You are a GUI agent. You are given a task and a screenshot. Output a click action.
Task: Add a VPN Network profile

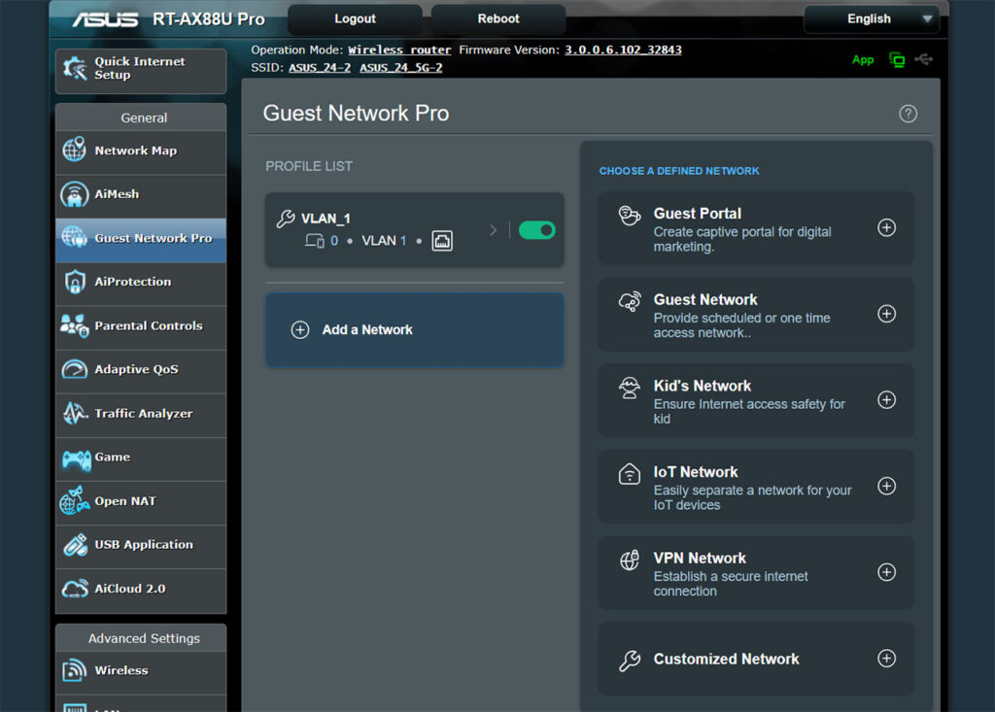click(x=886, y=572)
